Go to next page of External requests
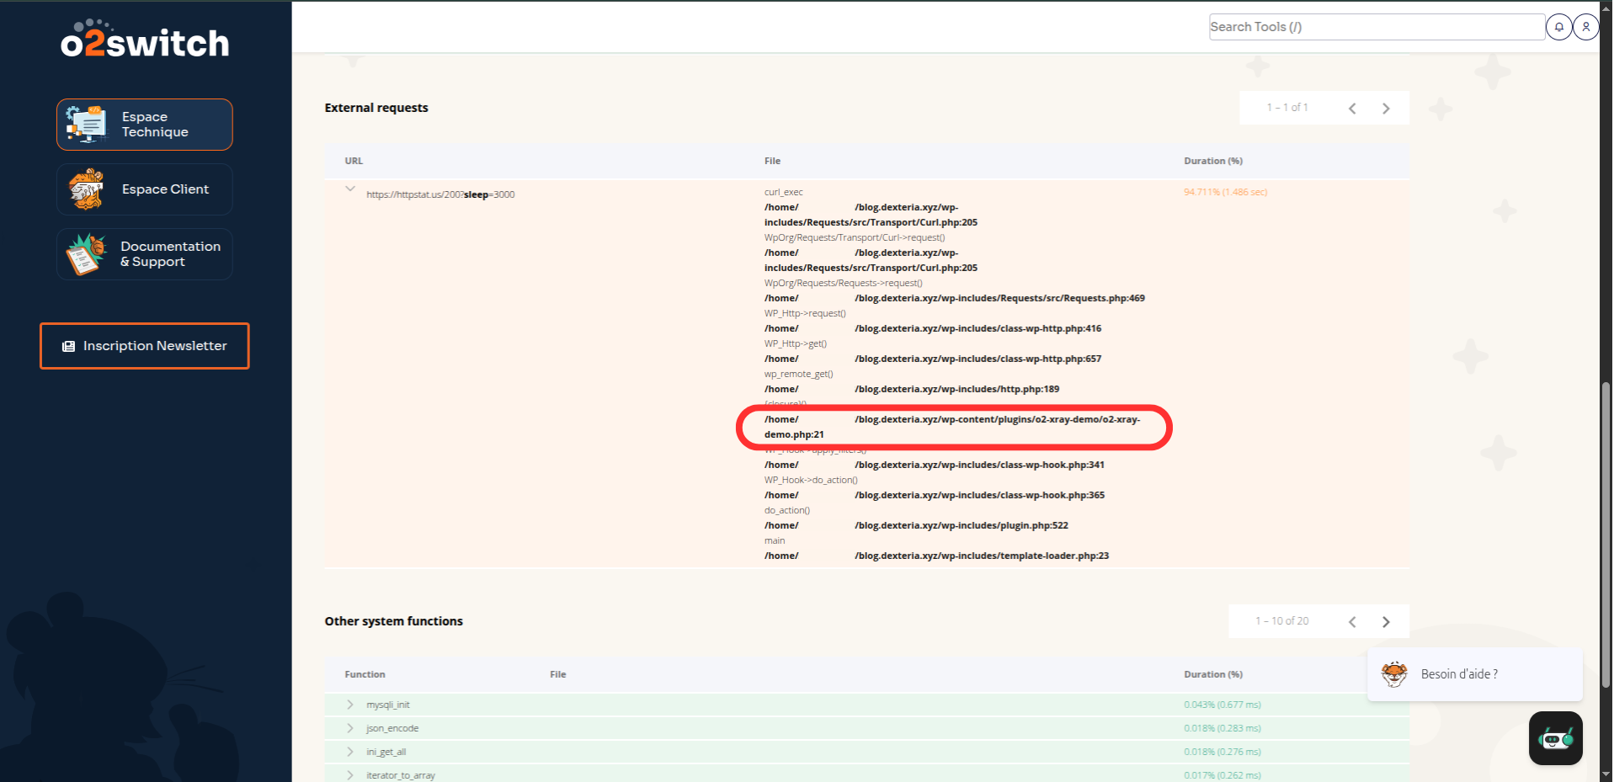Image resolution: width=1614 pixels, height=782 pixels. [1386, 109]
